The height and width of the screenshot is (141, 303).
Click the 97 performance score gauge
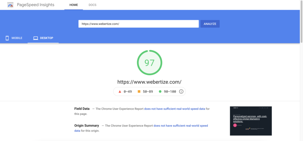pos(149,63)
